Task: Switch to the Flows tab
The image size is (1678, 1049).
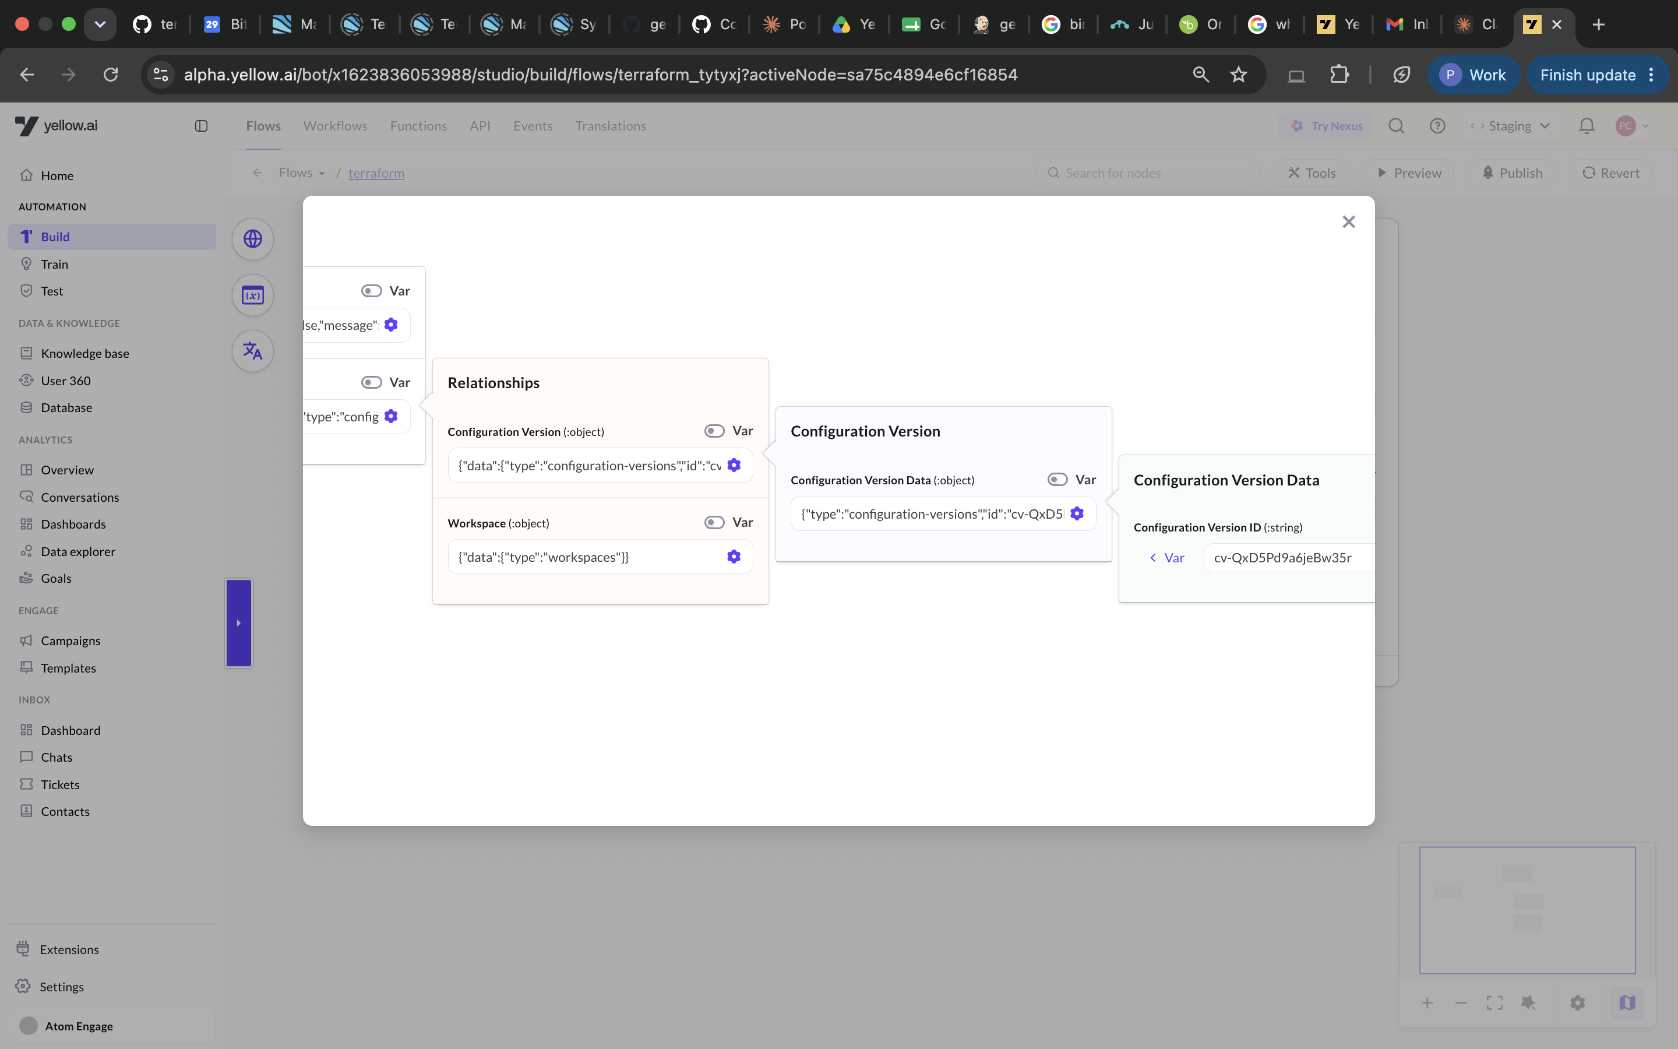Action: click(263, 125)
